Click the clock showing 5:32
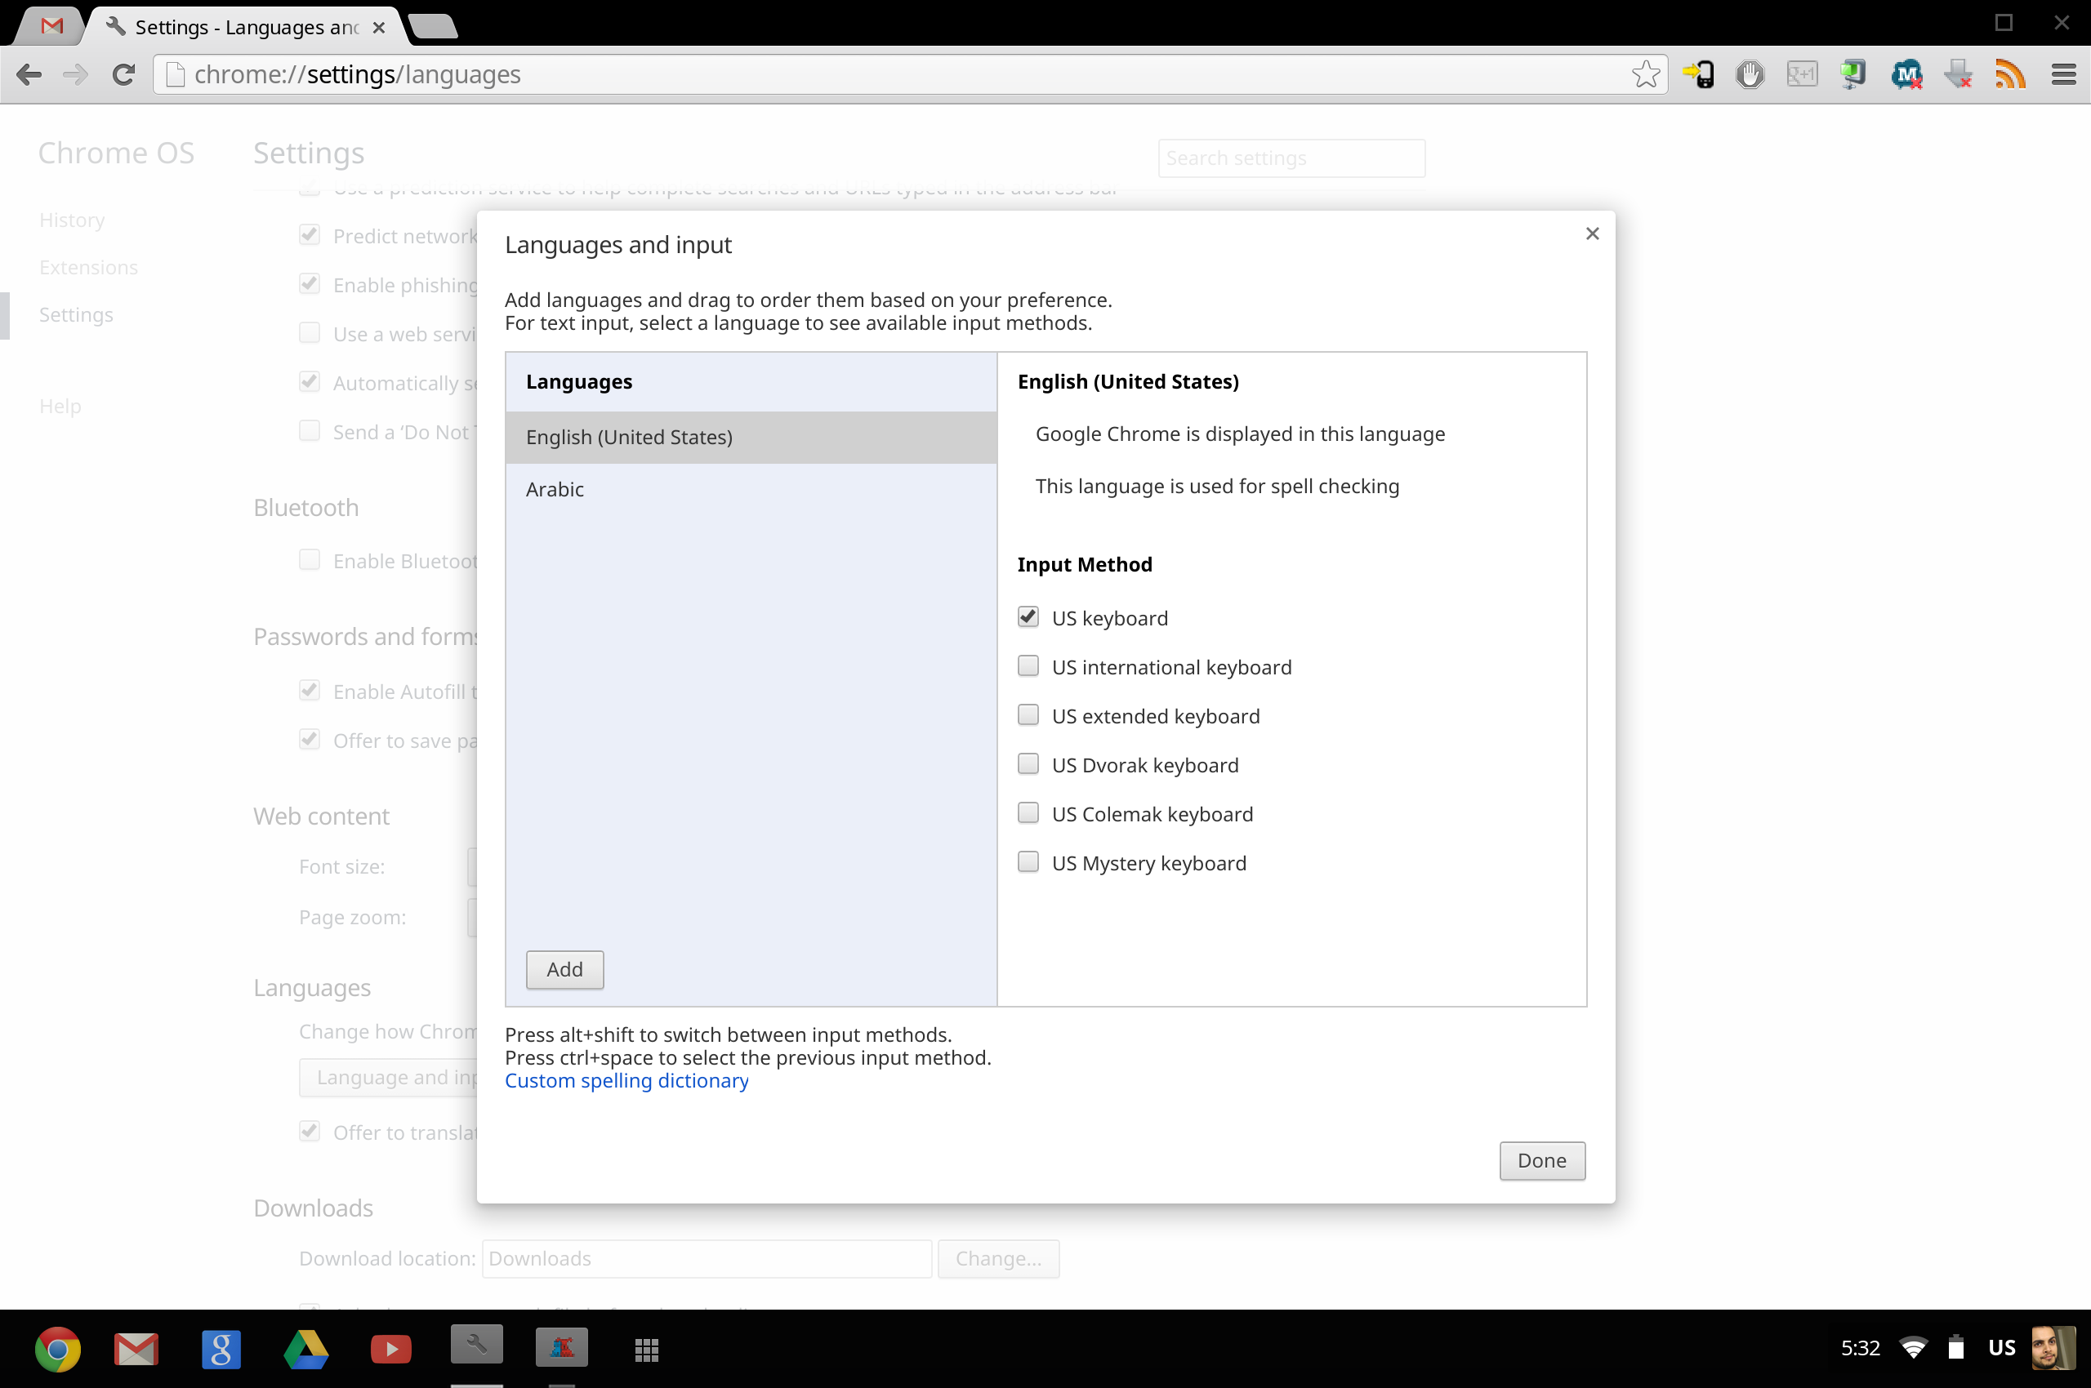This screenshot has width=2091, height=1388. [x=1860, y=1347]
